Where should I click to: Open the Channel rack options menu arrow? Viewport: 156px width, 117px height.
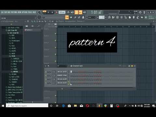[x=45, y=66]
